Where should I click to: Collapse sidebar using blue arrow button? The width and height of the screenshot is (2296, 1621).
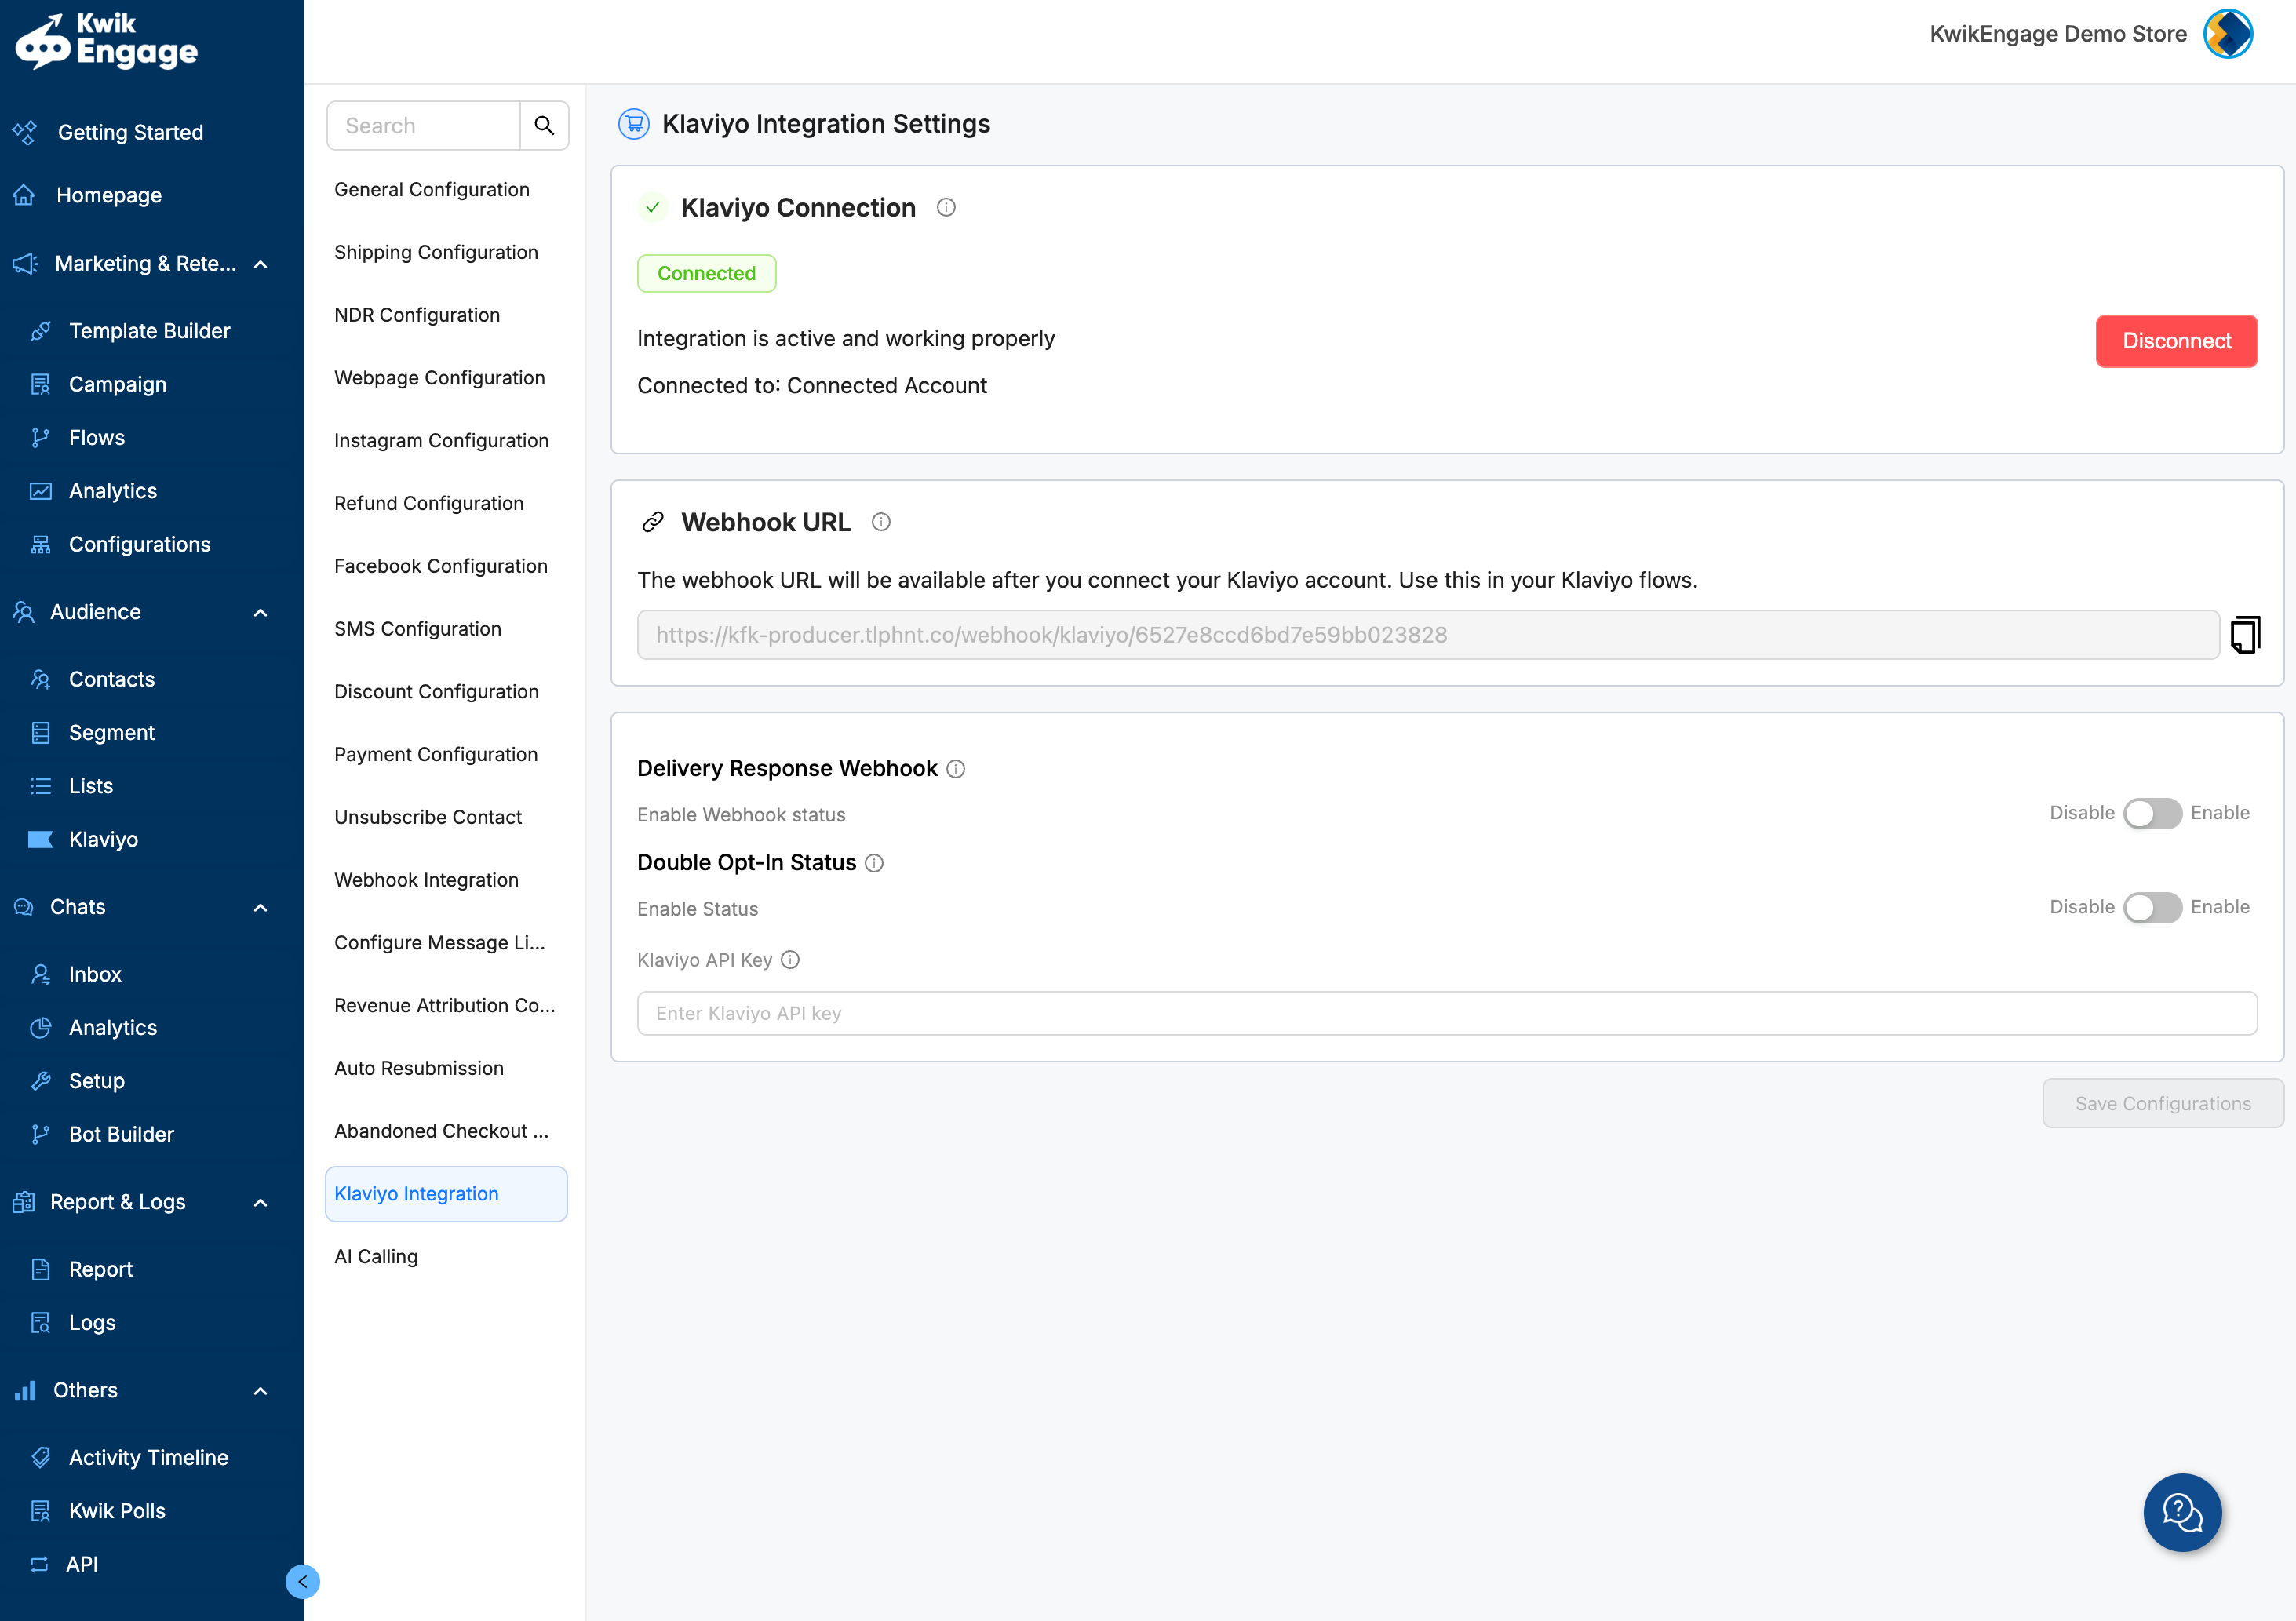click(x=302, y=1582)
